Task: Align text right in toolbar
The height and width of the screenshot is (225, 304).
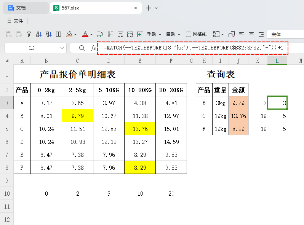Action: (x=261, y=34)
